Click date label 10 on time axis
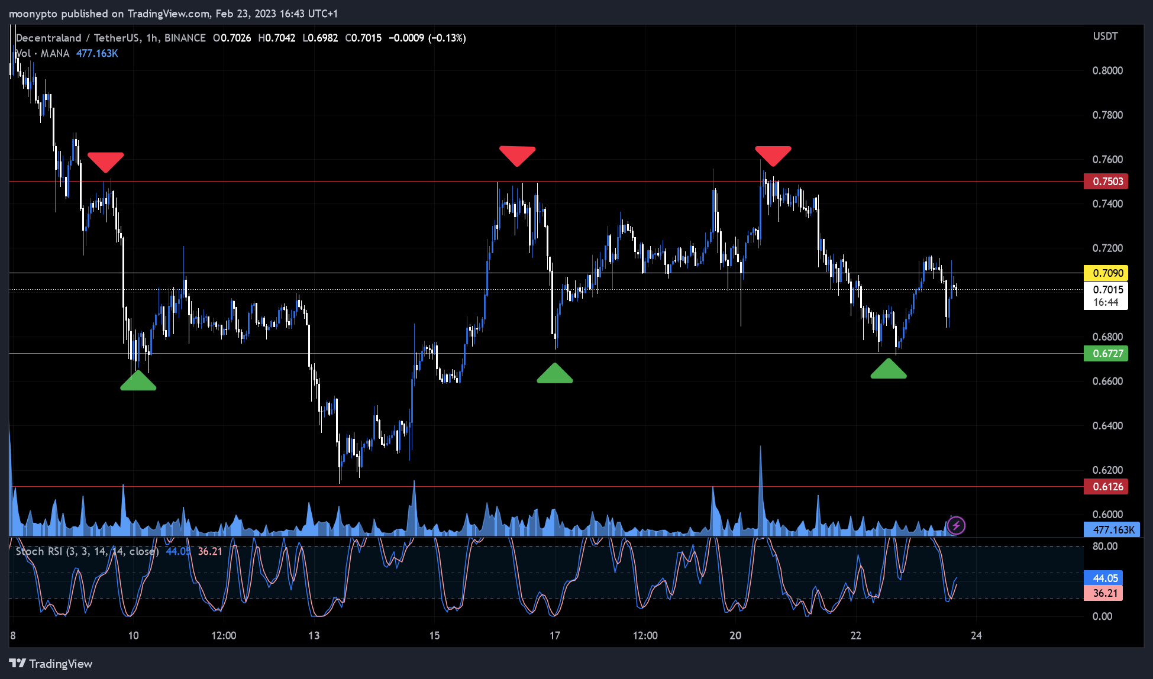Screen dimensions: 1153x679 coord(134,636)
